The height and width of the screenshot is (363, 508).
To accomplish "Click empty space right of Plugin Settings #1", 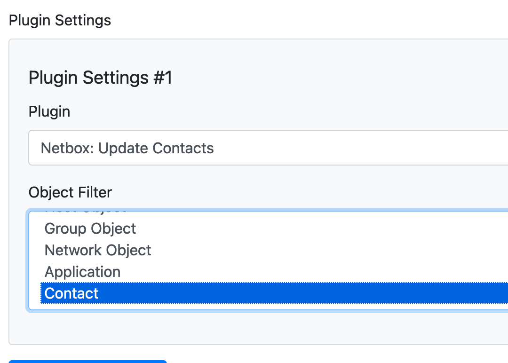I will pos(329,78).
